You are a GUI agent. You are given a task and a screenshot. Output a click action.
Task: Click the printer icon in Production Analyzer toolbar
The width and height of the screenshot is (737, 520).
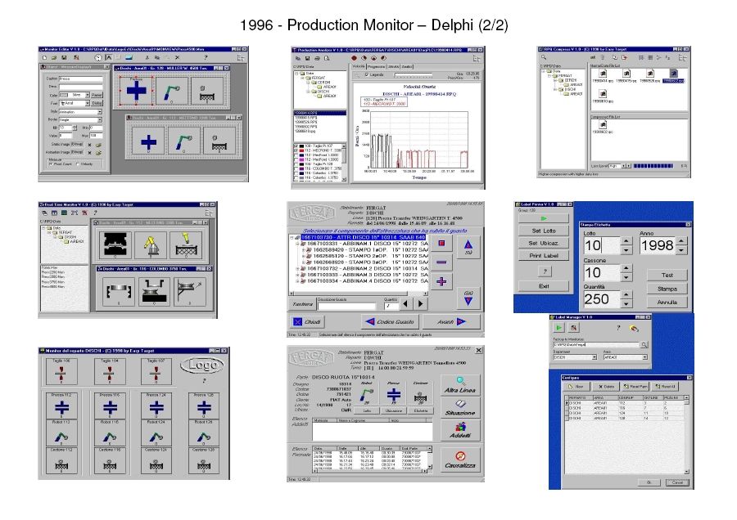point(317,59)
